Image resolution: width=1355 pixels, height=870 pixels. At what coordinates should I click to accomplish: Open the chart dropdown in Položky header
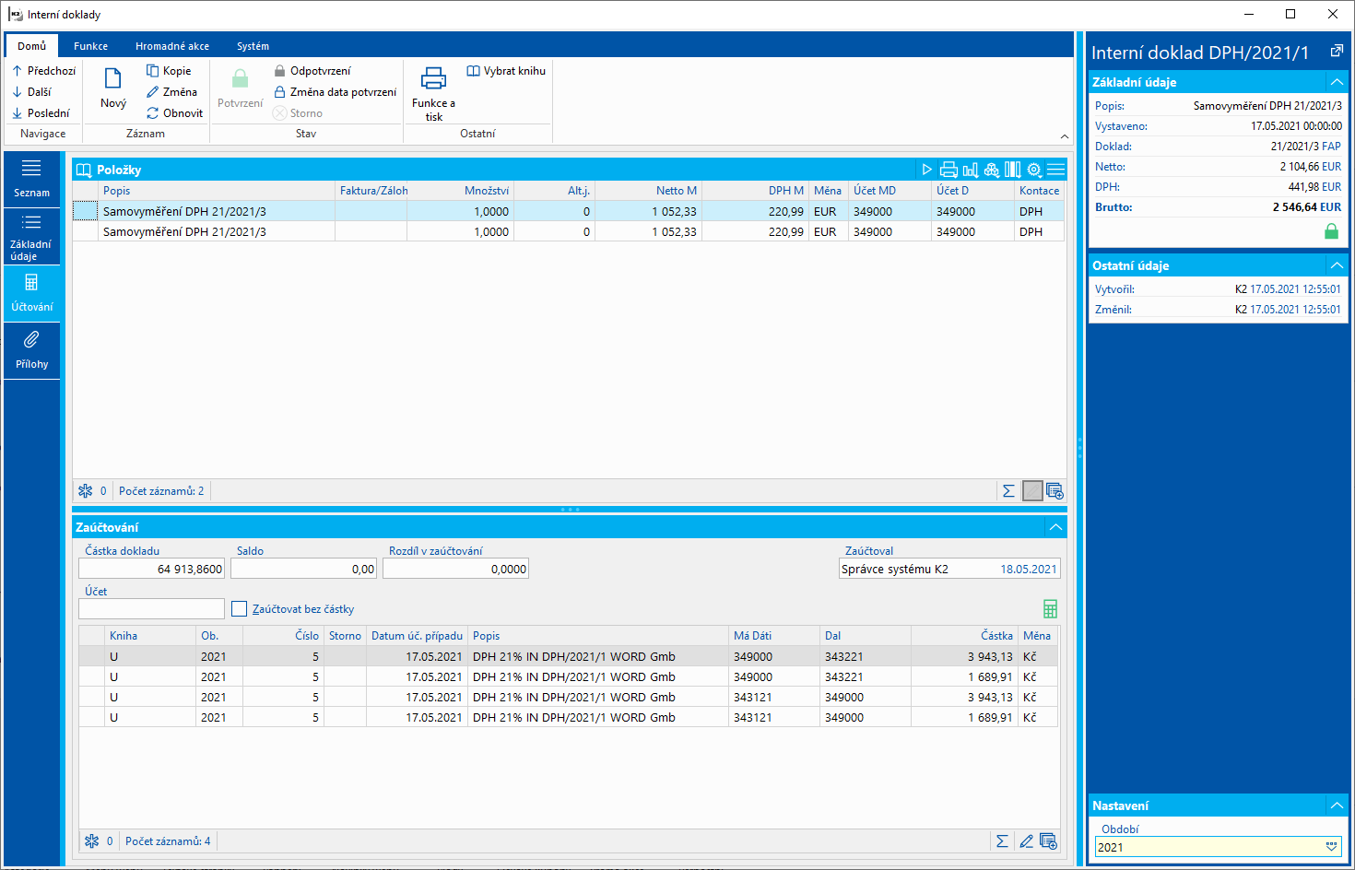[x=971, y=170]
